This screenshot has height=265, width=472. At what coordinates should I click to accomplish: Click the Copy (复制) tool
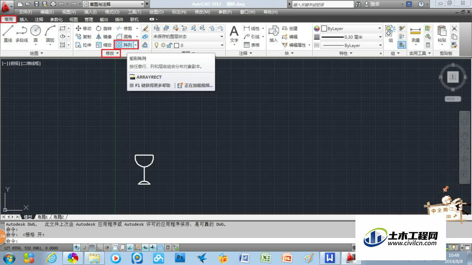click(84, 37)
